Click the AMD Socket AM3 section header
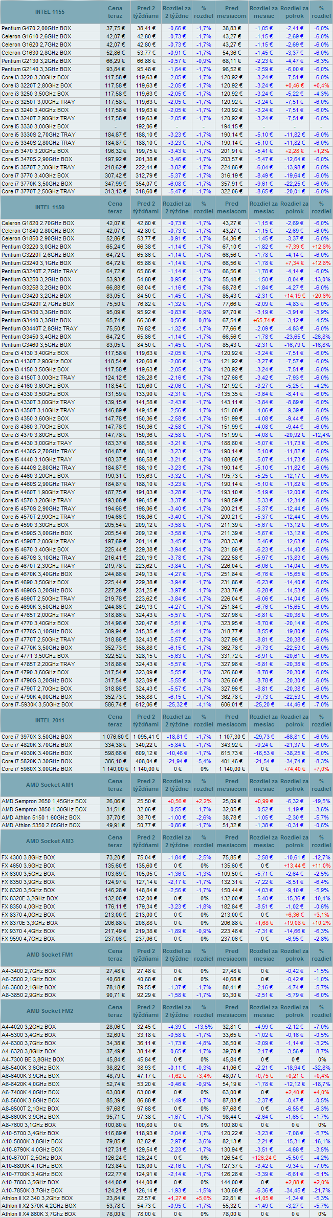The height and width of the screenshot is (1218, 333). [x=50, y=841]
